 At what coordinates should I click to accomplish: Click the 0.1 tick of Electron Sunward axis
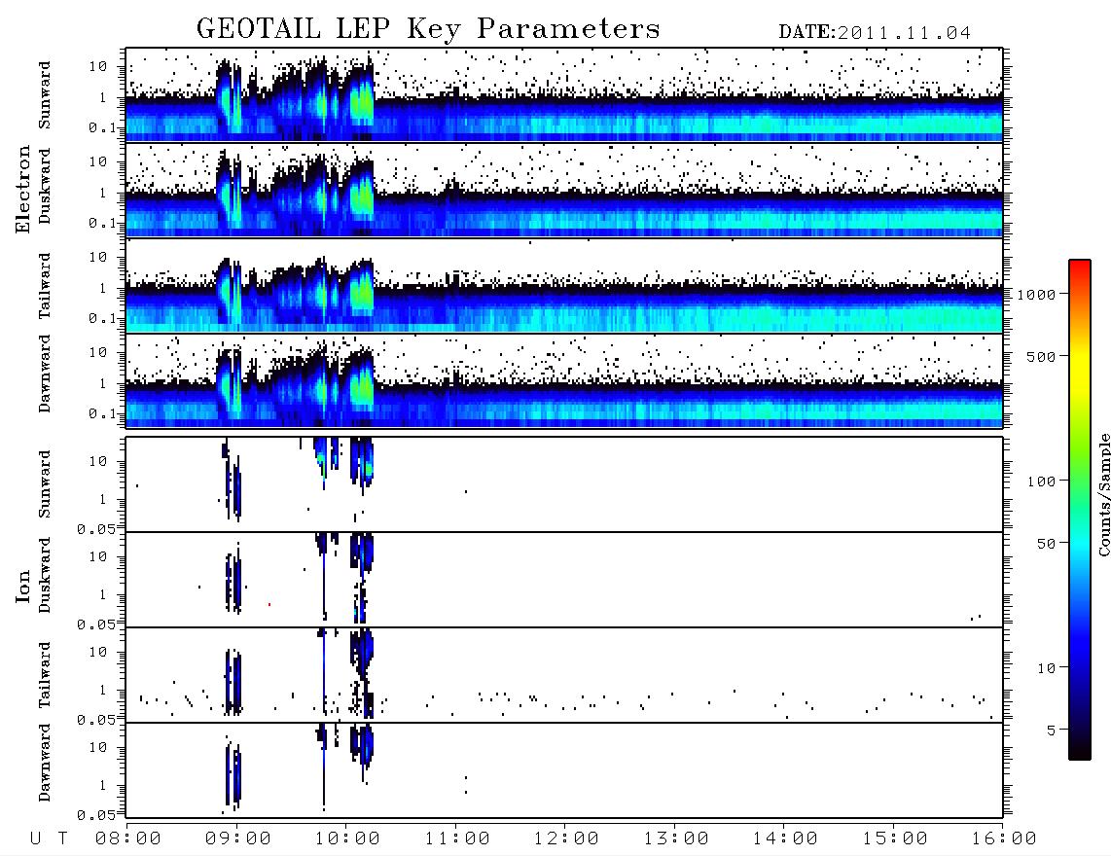click(x=102, y=127)
